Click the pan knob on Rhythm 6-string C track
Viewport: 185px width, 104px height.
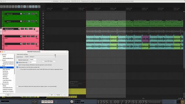(34, 29)
